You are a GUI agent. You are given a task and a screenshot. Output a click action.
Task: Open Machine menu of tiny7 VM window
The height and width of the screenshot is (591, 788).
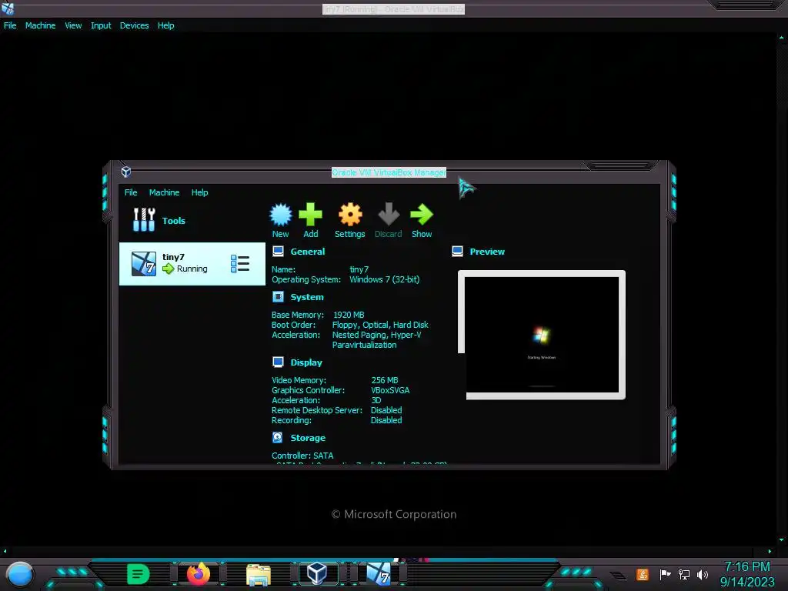[x=40, y=25]
